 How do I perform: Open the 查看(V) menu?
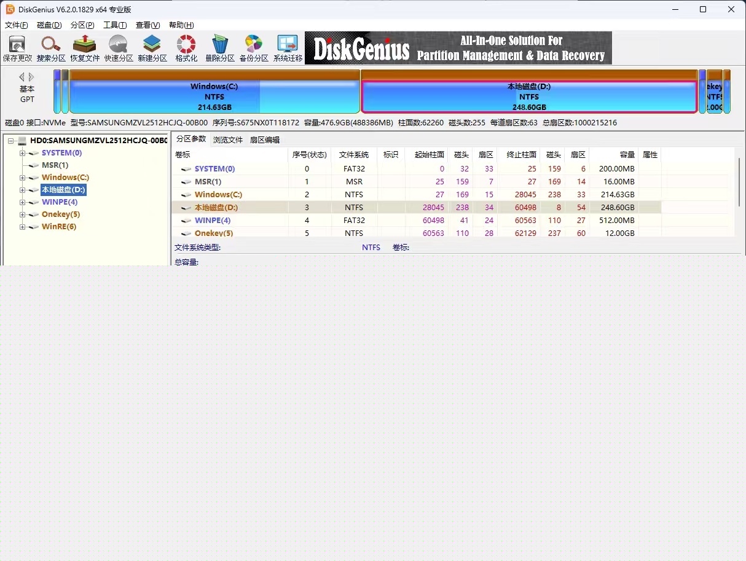click(148, 25)
